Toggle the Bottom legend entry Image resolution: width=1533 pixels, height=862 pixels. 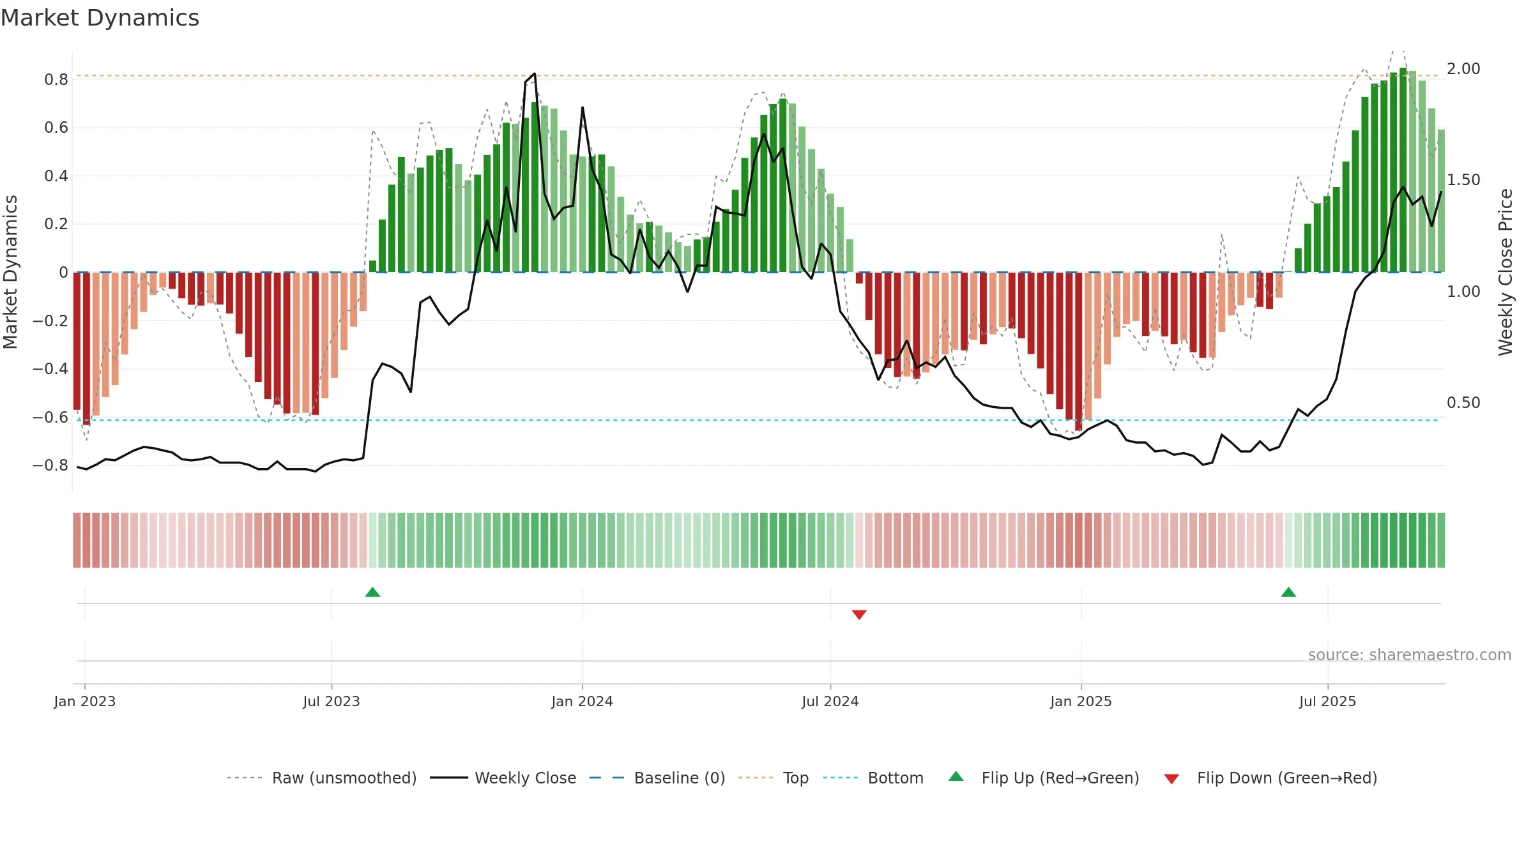pyautogui.click(x=873, y=778)
